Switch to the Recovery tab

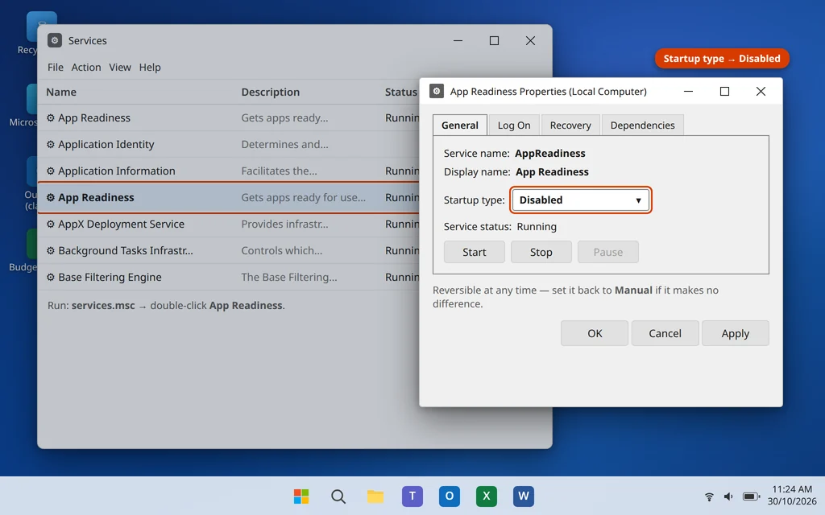pos(570,125)
